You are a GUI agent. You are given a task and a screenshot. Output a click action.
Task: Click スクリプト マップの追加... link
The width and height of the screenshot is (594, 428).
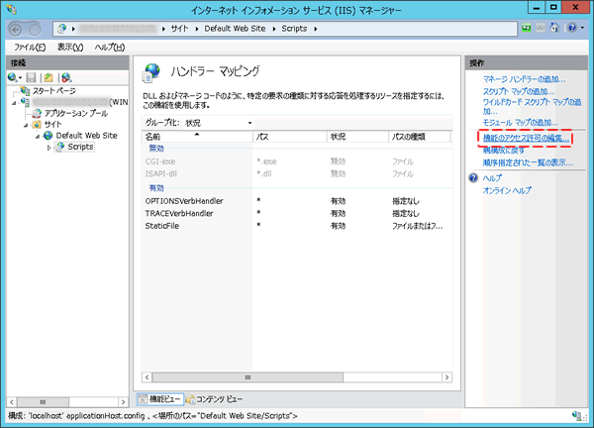pyautogui.click(x=519, y=91)
